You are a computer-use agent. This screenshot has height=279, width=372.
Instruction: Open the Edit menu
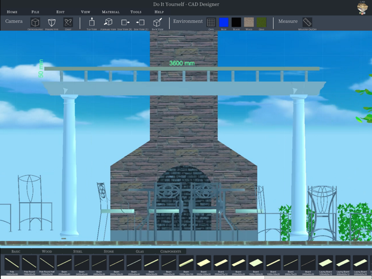tap(60, 12)
